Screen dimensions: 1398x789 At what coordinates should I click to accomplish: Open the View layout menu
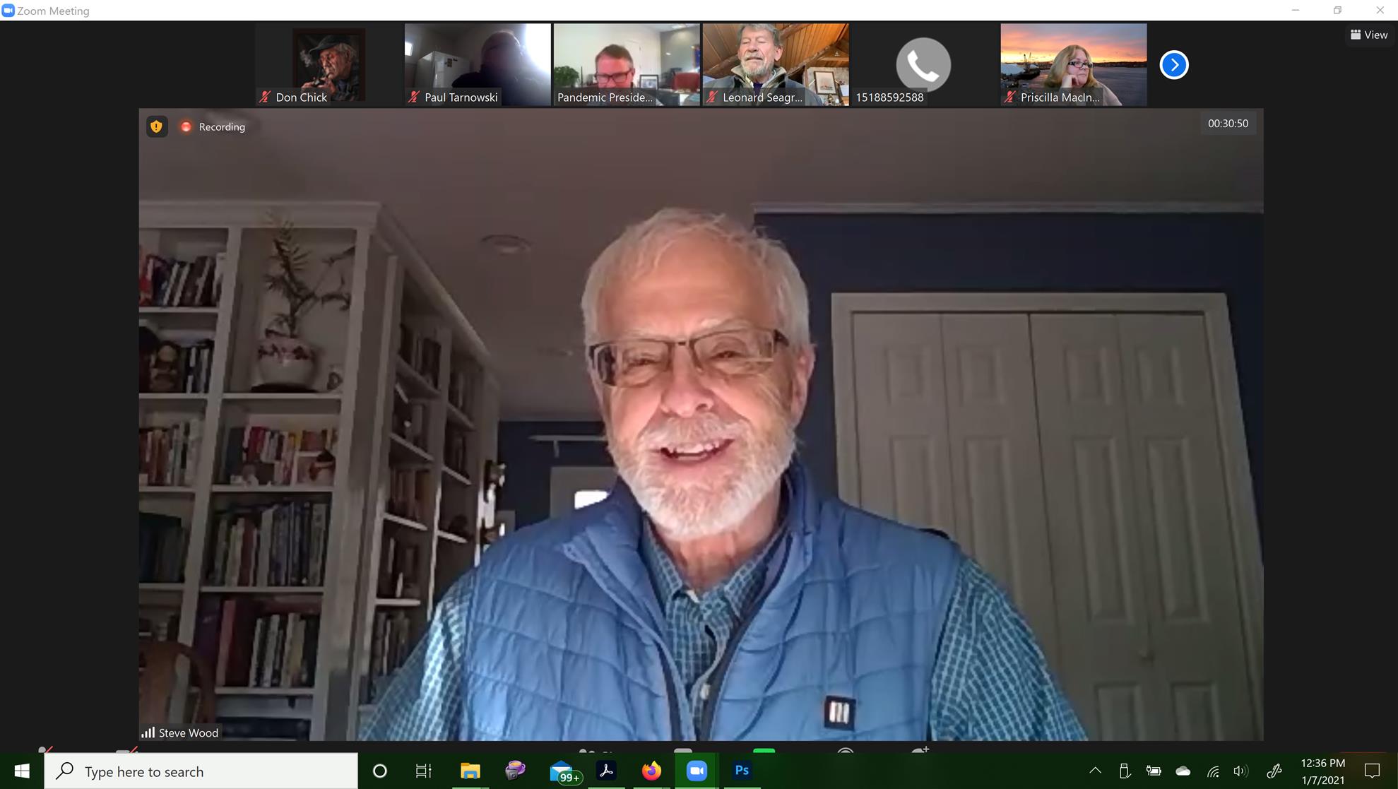[x=1368, y=35]
